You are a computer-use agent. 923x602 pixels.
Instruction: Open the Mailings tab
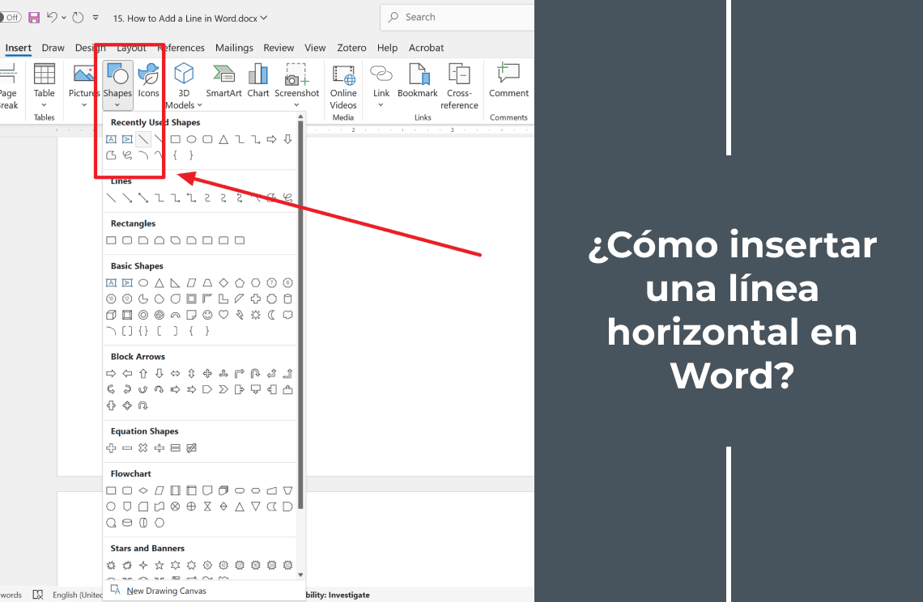(x=234, y=48)
